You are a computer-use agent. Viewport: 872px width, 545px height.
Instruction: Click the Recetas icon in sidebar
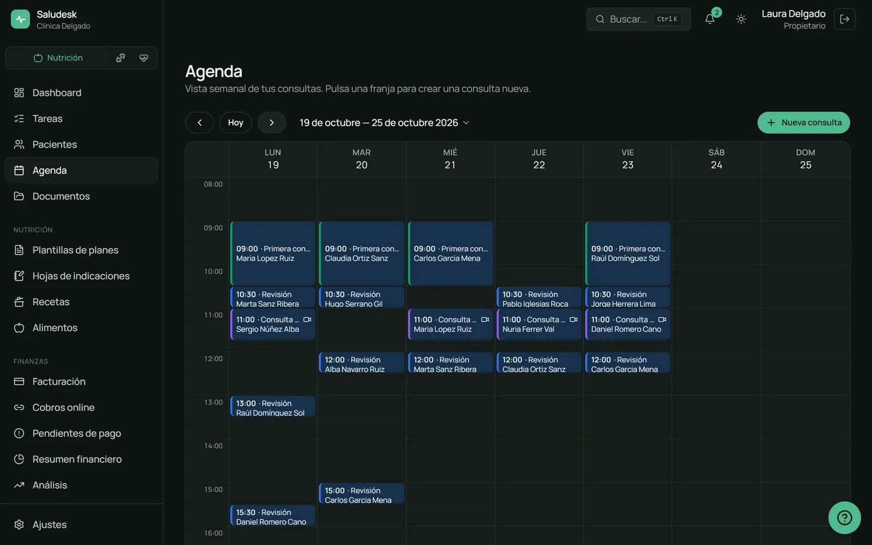pos(19,302)
